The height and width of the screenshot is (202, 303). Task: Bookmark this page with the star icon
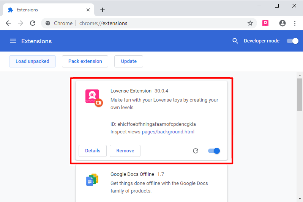coord(250,23)
